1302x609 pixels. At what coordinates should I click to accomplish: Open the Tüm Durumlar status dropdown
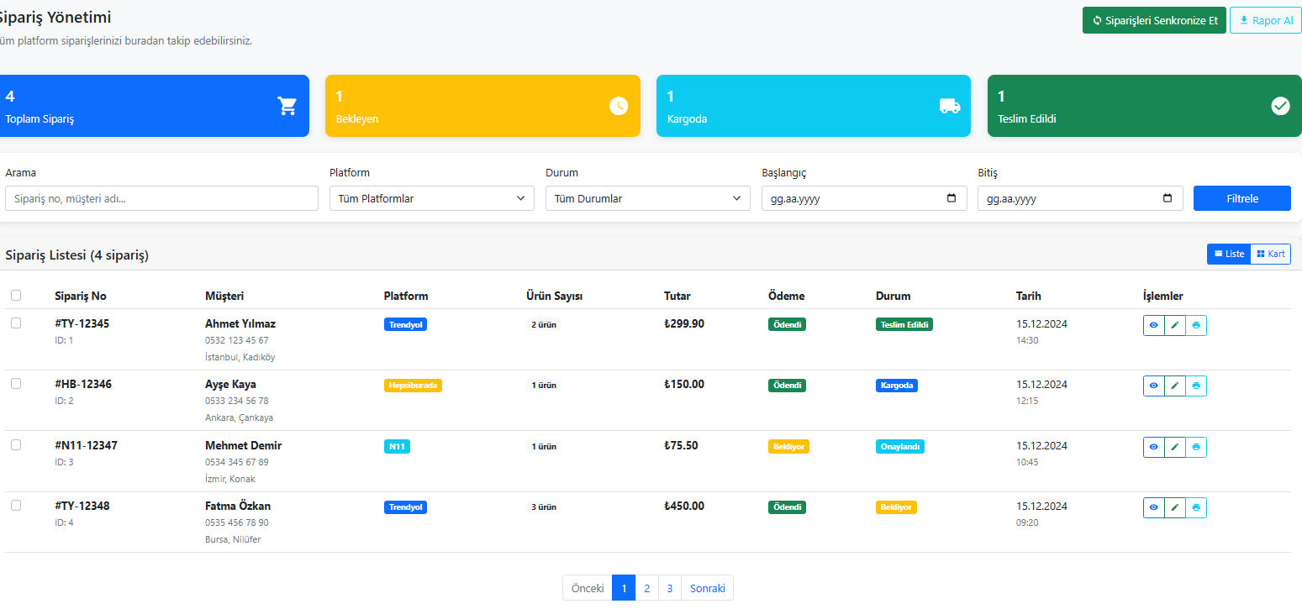click(648, 198)
